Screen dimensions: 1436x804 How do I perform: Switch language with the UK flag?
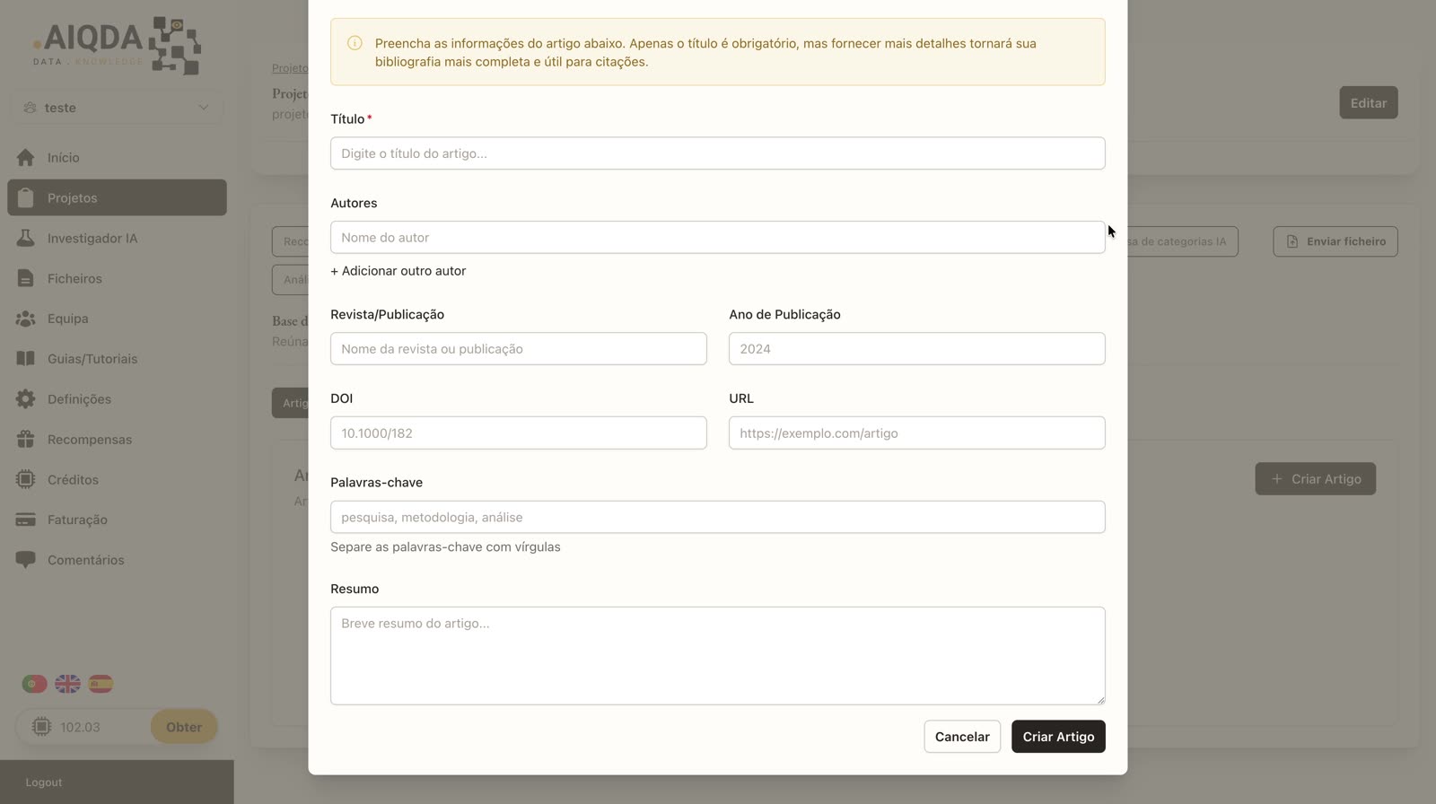coord(67,684)
